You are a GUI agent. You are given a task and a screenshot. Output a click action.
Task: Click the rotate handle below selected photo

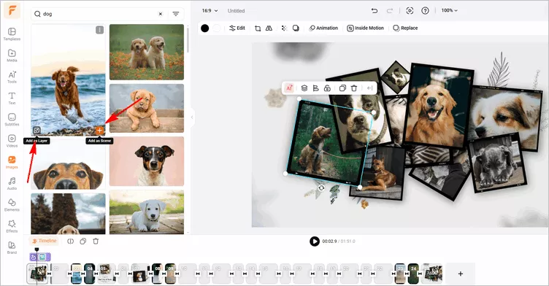pos(321,188)
